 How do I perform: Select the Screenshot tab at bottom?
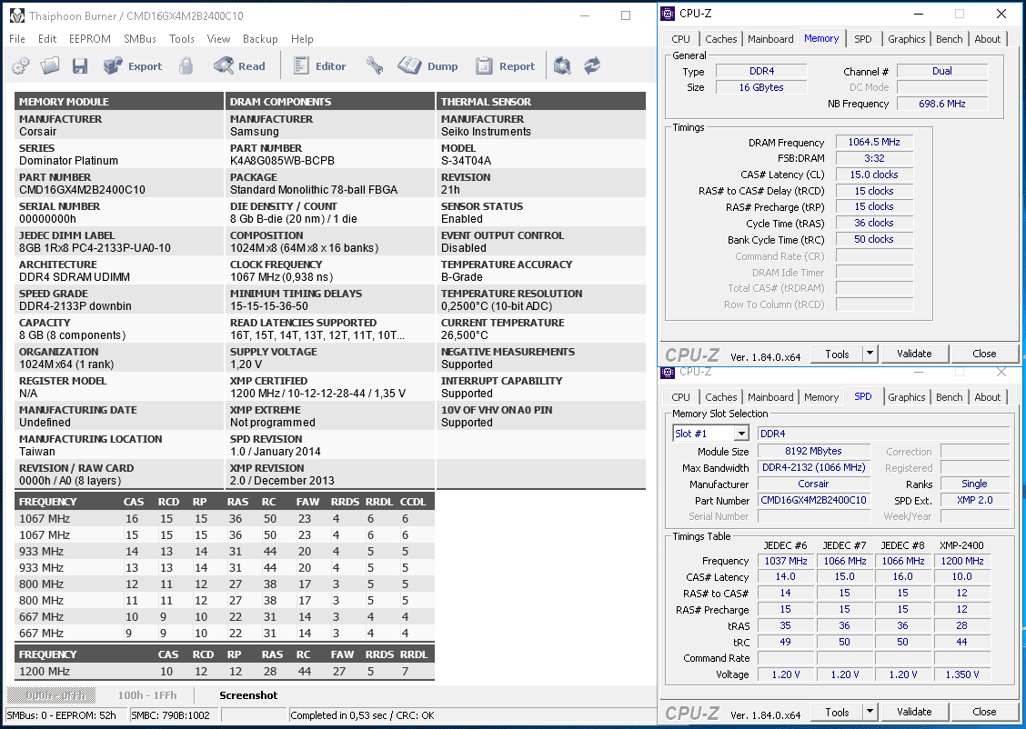[248, 695]
